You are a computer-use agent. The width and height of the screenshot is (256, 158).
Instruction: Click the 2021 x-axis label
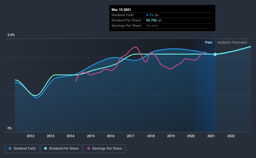tap(211, 136)
